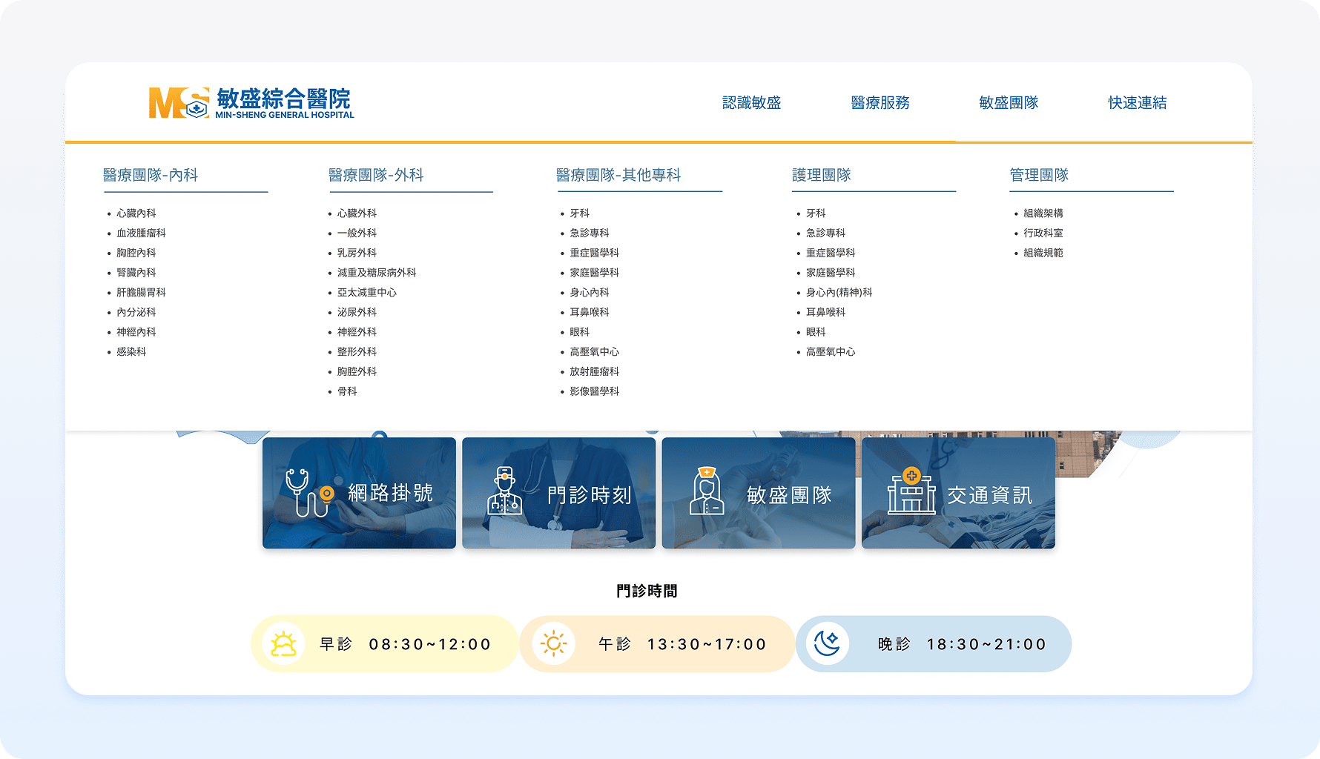Open the 認識敏盛 menu
Image resolution: width=1320 pixels, height=759 pixels.
click(752, 103)
